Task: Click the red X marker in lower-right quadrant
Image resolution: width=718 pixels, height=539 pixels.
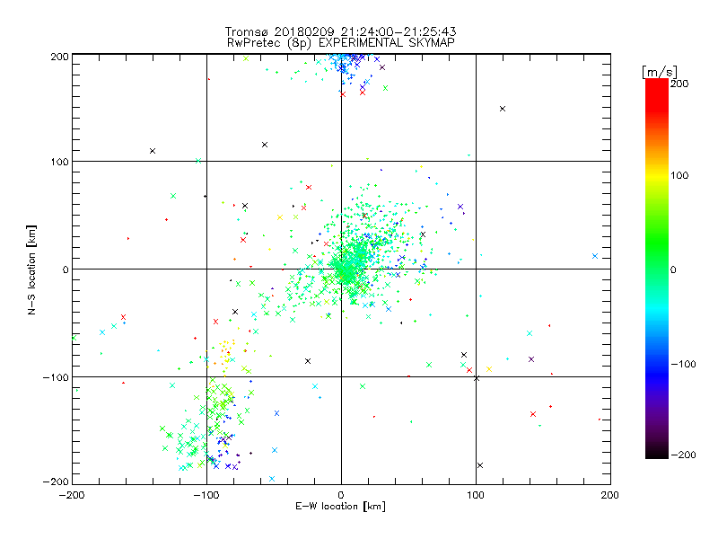Action: tap(532, 414)
